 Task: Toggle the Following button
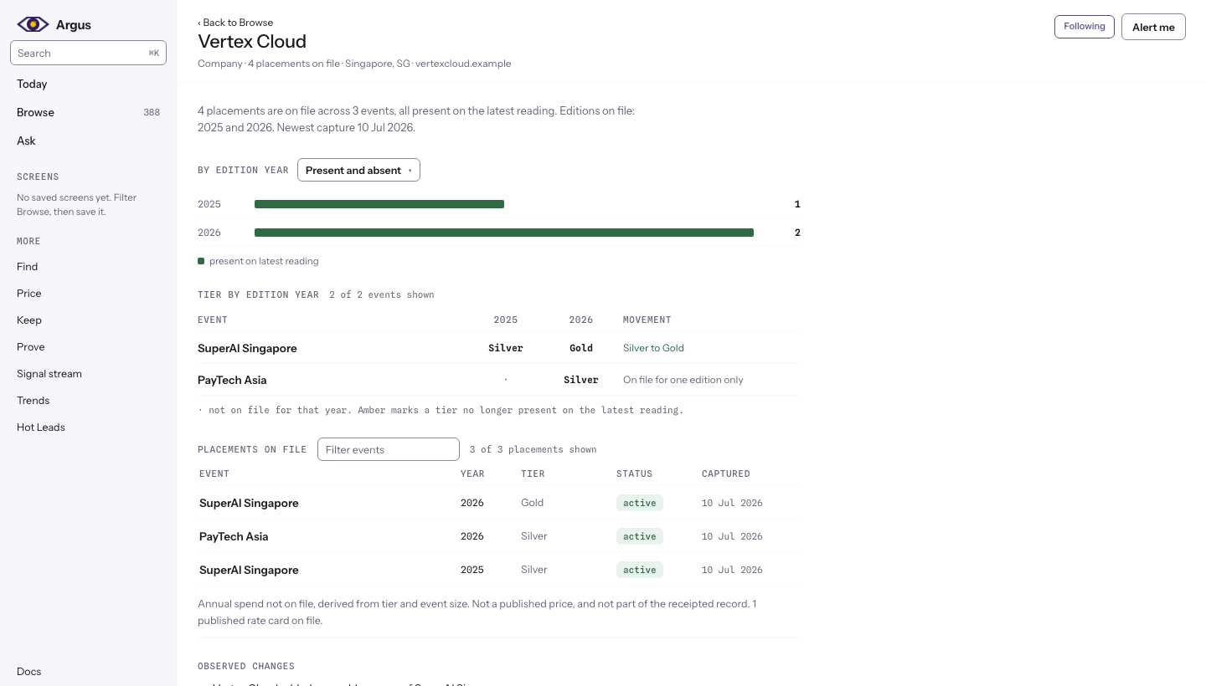point(1084,27)
